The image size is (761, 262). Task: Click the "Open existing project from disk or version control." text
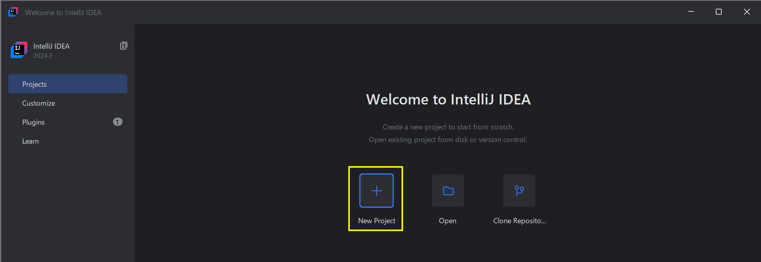pos(448,140)
